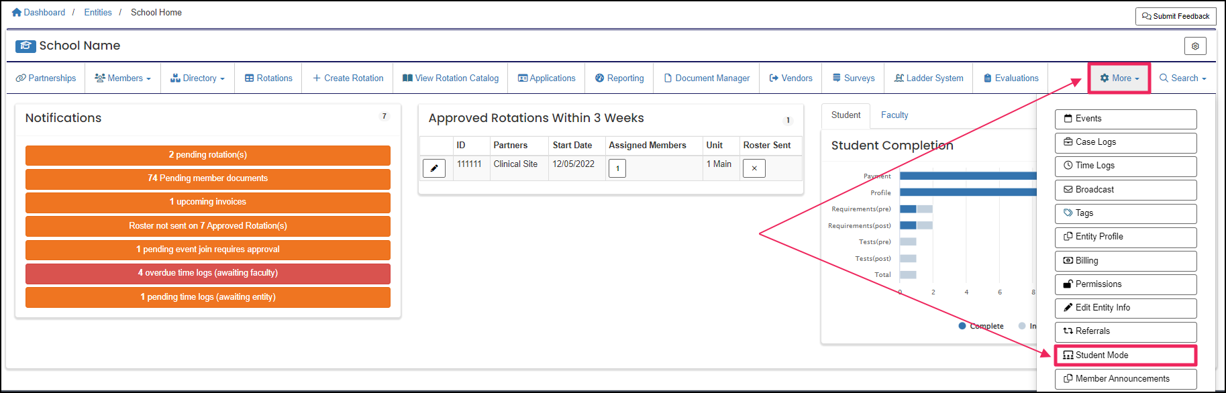This screenshot has height=393, width=1226.
Task: Click the Assigned Members count button showing 1
Action: [x=617, y=168]
